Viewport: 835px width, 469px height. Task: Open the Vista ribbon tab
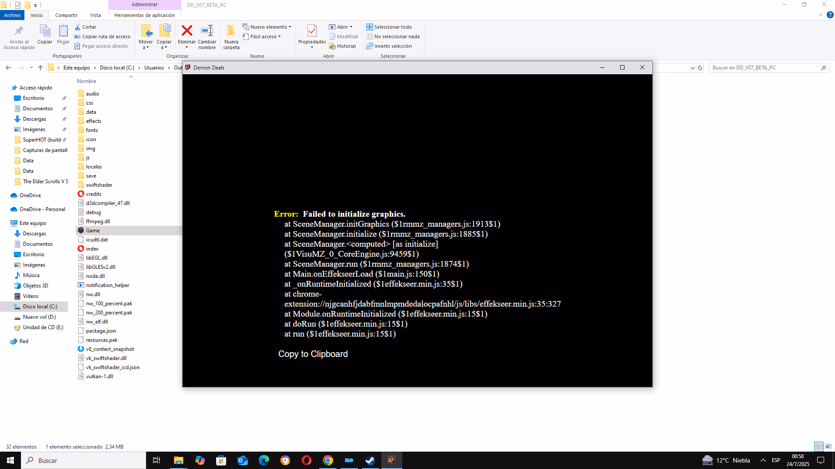95,15
